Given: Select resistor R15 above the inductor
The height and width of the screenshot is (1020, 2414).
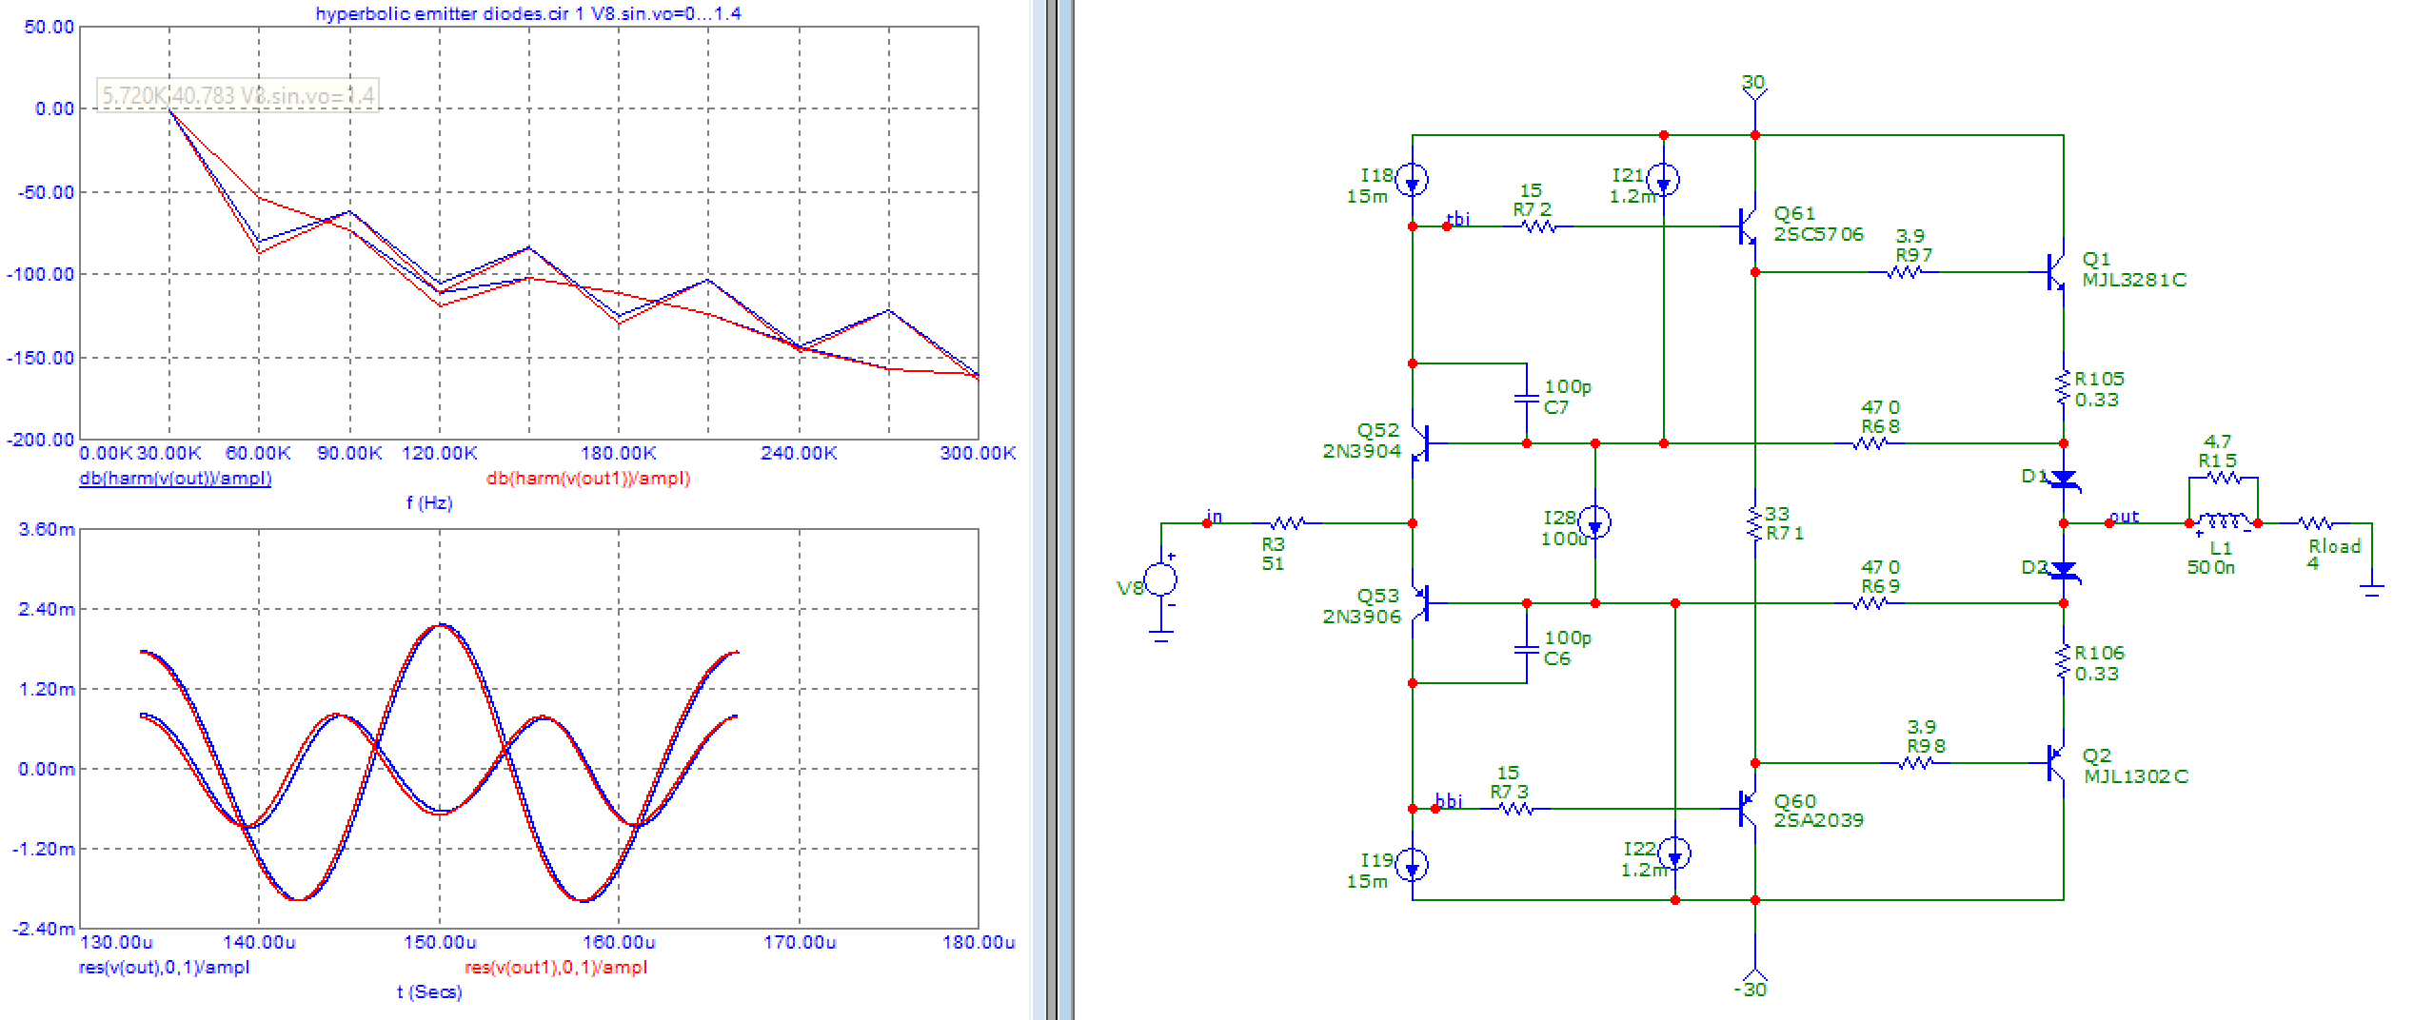Looking at the screenshot, I should pyautogui.click(x=2224, y=478).
